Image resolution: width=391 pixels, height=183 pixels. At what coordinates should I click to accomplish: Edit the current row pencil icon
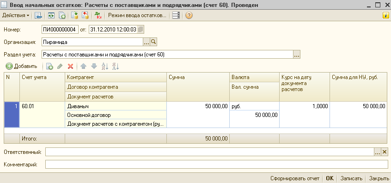click(60, 67)
